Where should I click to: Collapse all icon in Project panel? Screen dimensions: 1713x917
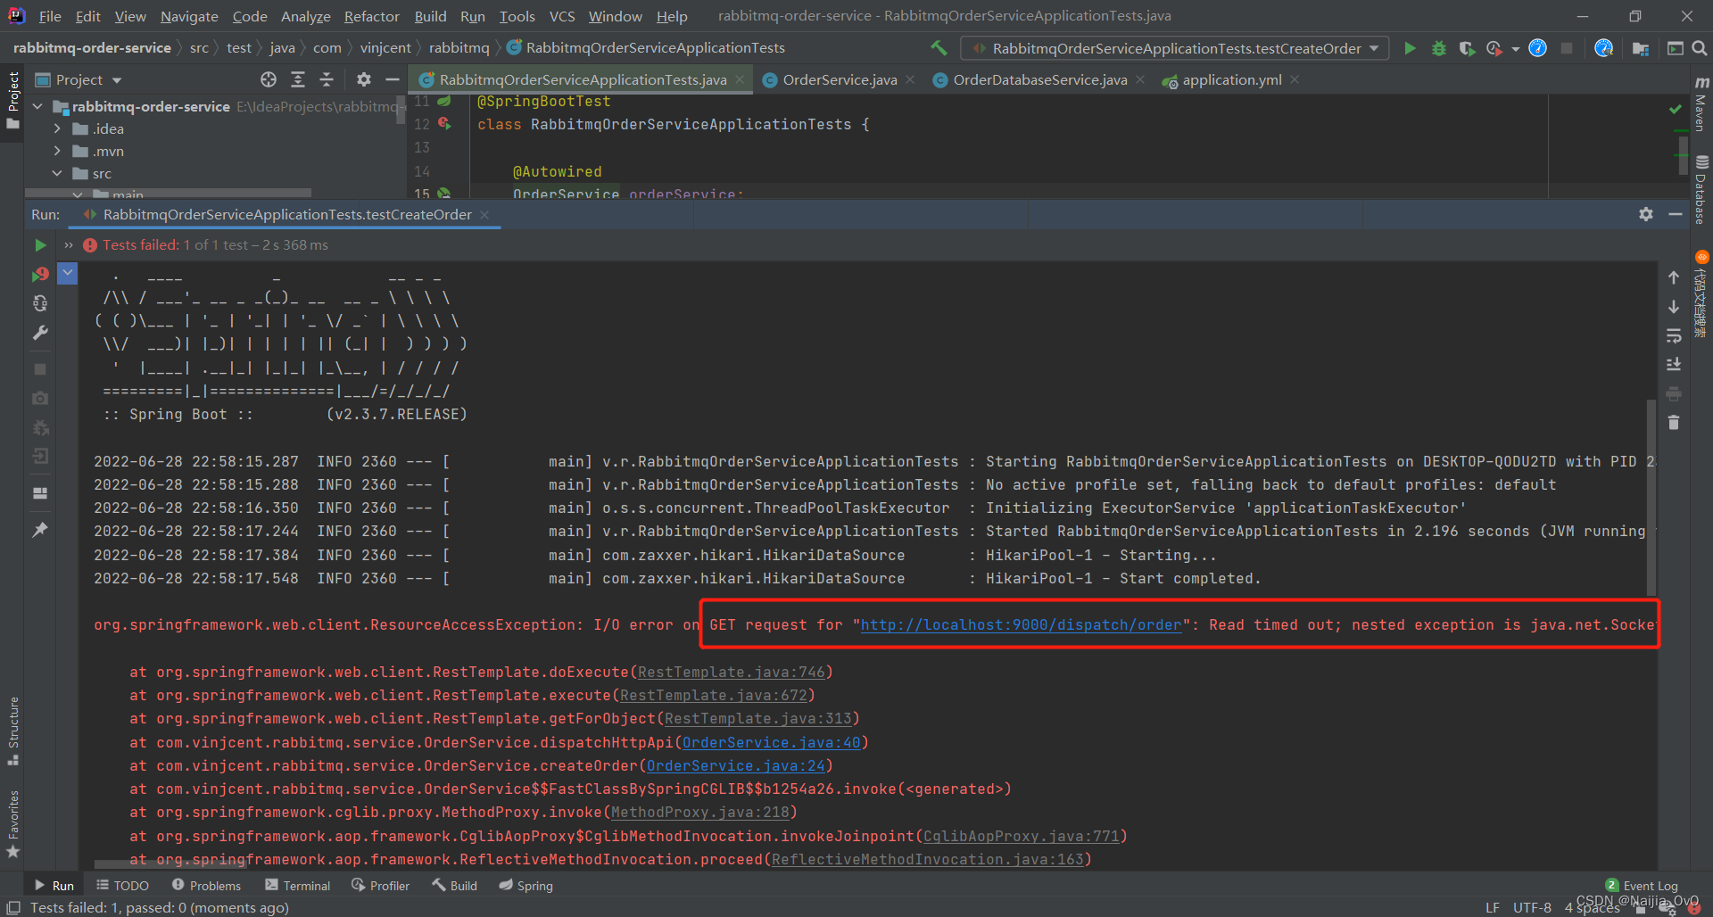pos(327,80)
